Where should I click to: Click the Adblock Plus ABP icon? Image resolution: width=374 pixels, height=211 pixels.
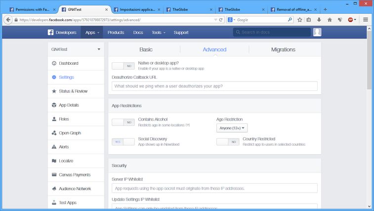click(350, 20)
